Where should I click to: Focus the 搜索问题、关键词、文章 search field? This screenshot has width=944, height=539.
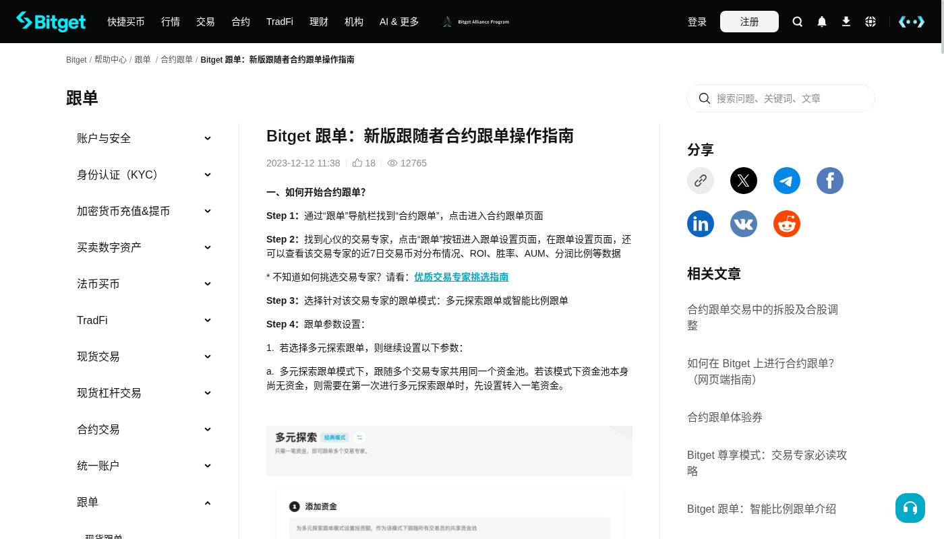pos(781,98)
